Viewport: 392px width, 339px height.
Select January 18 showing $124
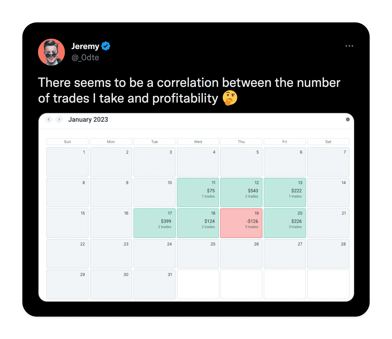(x=198, y=223)
